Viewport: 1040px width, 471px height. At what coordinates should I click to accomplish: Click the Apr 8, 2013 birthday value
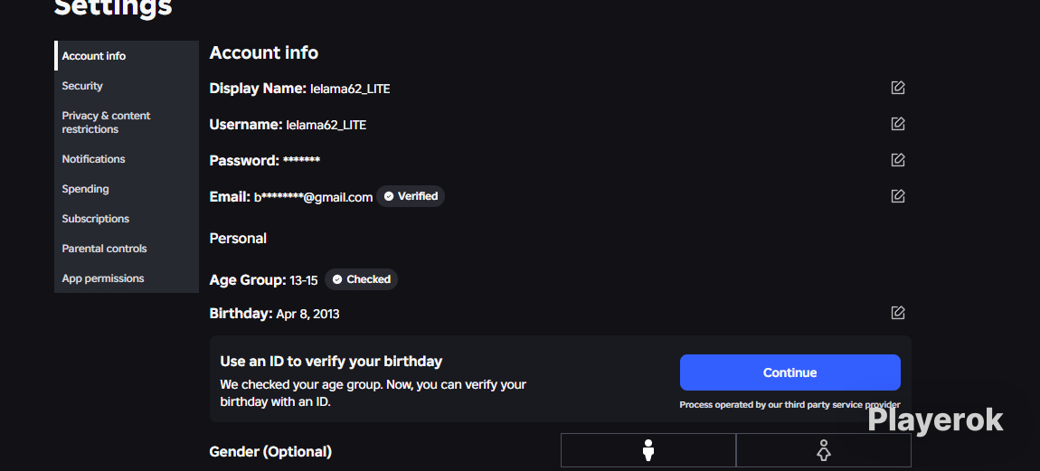pyautogui.click(x=307, y=314)
